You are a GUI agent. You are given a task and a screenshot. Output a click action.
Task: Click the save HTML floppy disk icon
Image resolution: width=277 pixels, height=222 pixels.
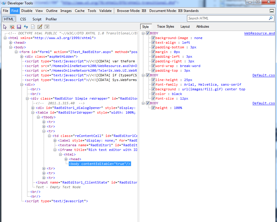[19, 27]
